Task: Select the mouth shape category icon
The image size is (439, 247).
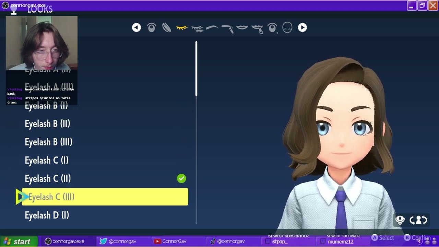Action: tap(242, 27)
